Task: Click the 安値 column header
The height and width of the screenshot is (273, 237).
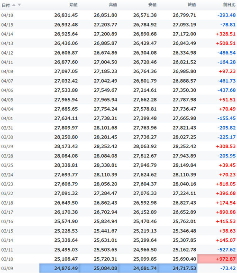Action: pyautogui.click(x=152, y=5)
